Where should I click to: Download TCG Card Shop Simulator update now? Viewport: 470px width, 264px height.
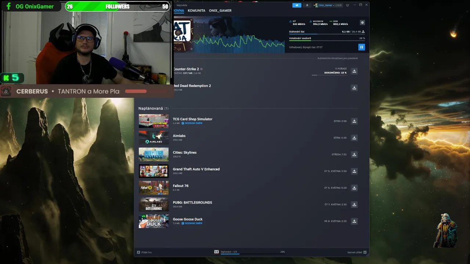[354, 121]
